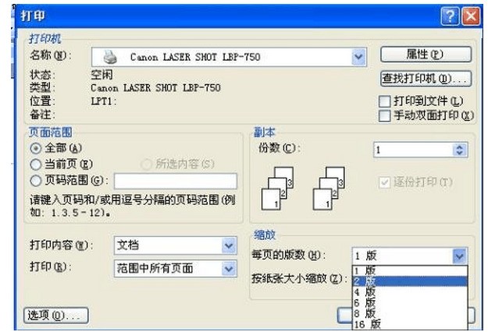
Task: Click the Canon LASER SHOT LBP-750 type text
Action: pos(155,88)
